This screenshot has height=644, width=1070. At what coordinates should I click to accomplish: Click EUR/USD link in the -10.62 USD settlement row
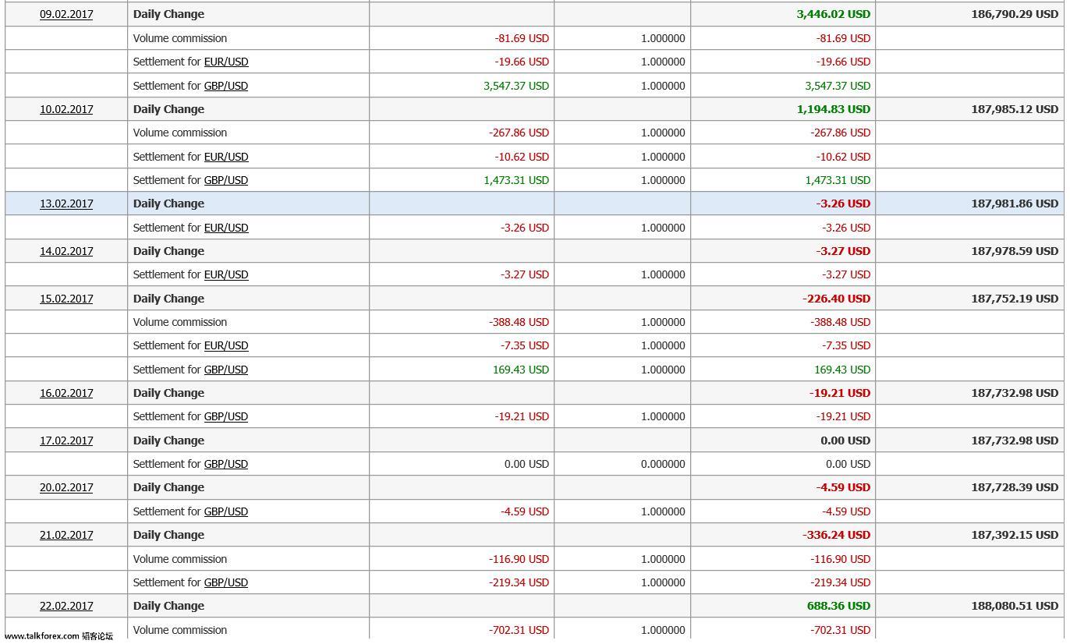(x=226, y=157)
